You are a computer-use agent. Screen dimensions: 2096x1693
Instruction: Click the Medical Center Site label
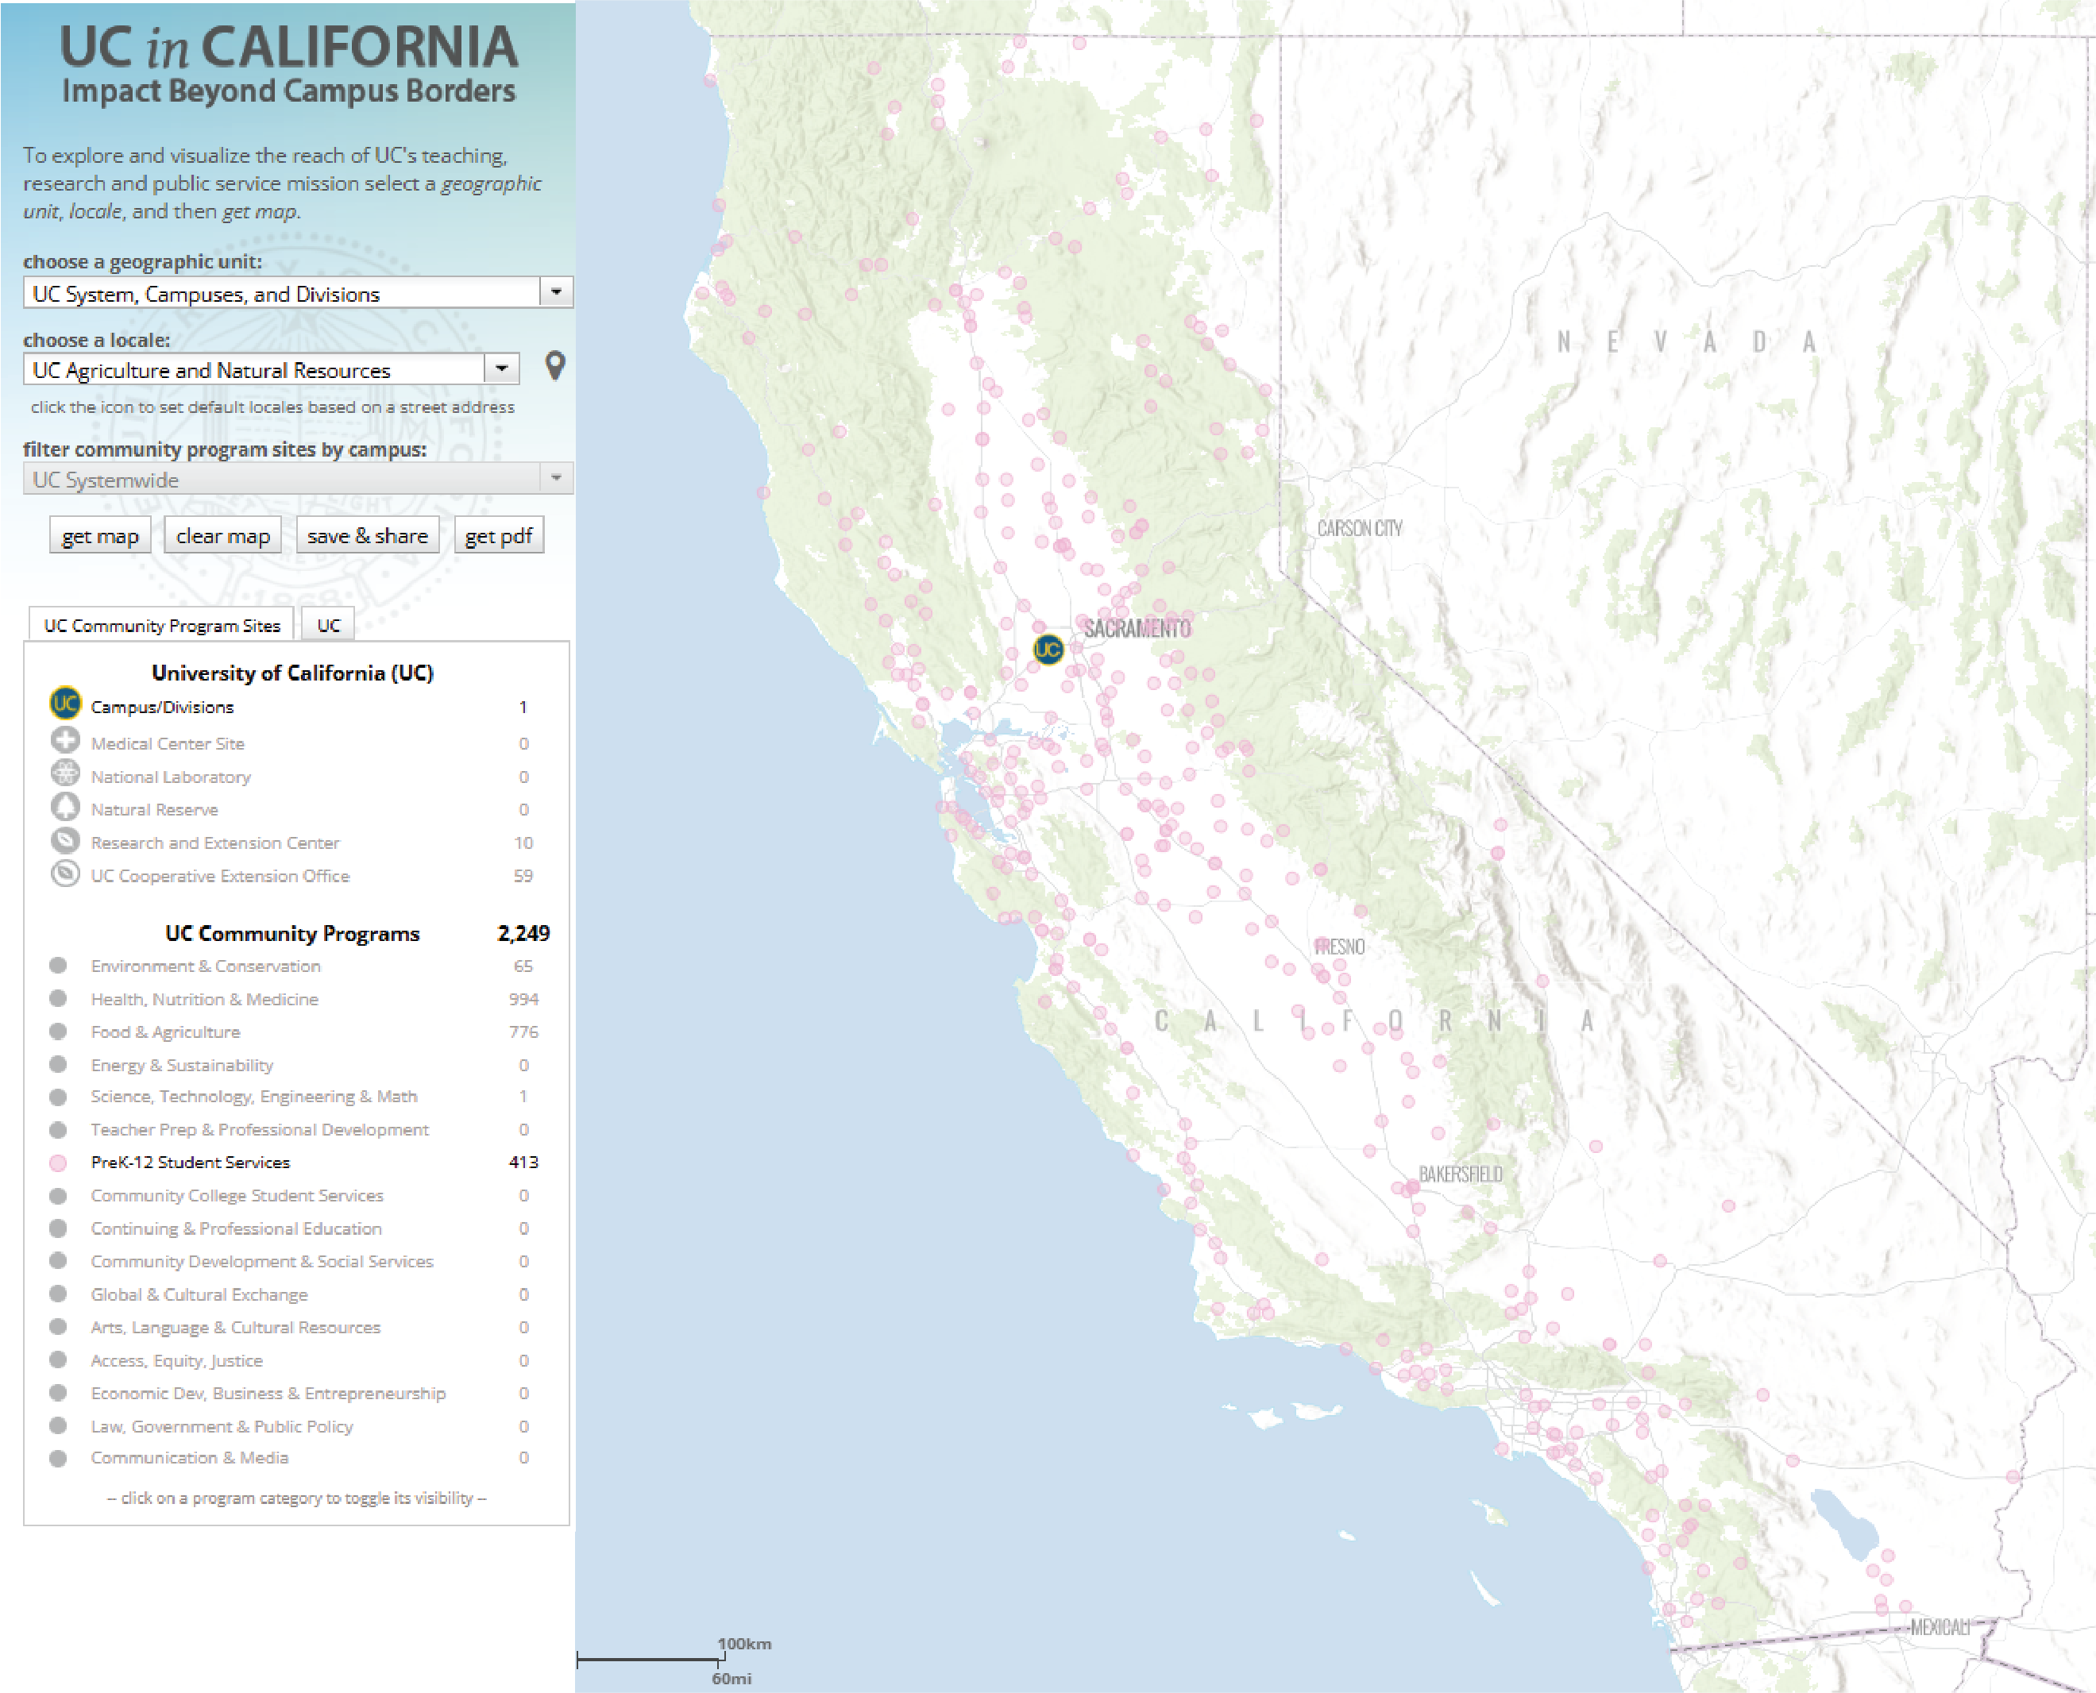pos(168,743)
